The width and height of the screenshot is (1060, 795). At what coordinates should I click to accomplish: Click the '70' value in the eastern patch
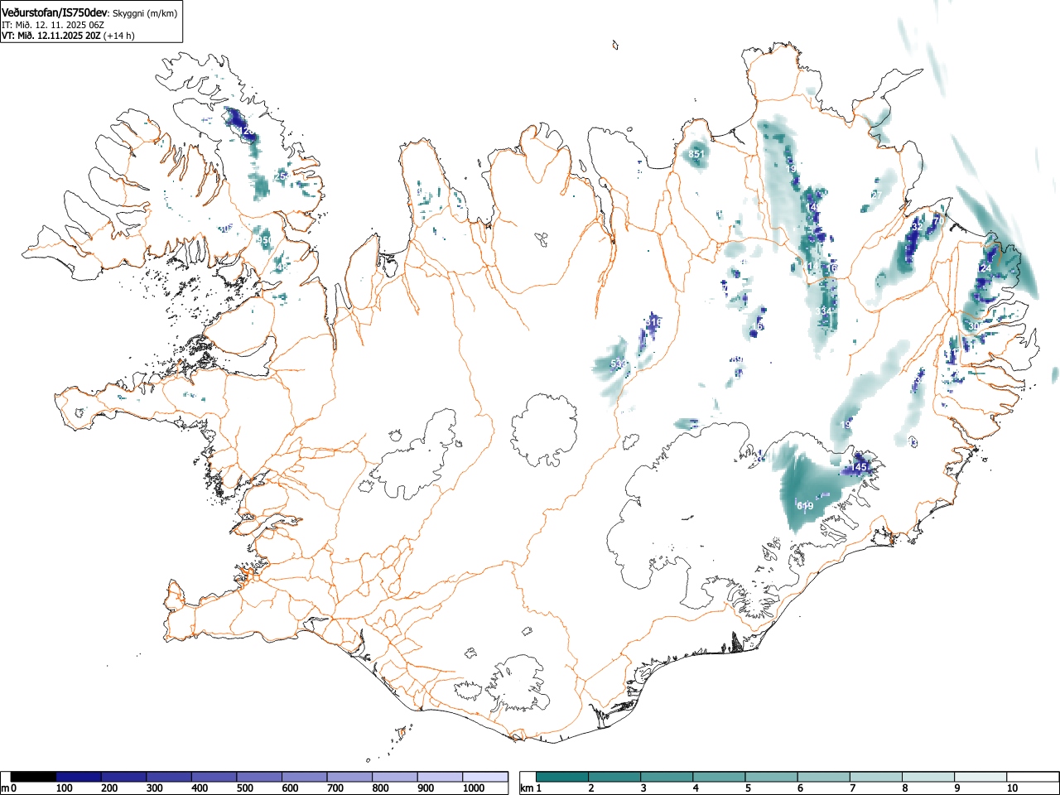click(937, 221)
